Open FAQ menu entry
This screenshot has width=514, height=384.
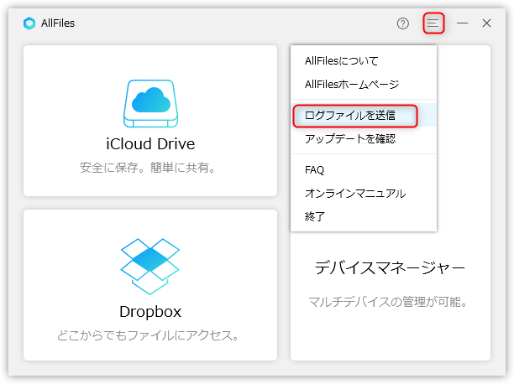click(x=364, y=170)
